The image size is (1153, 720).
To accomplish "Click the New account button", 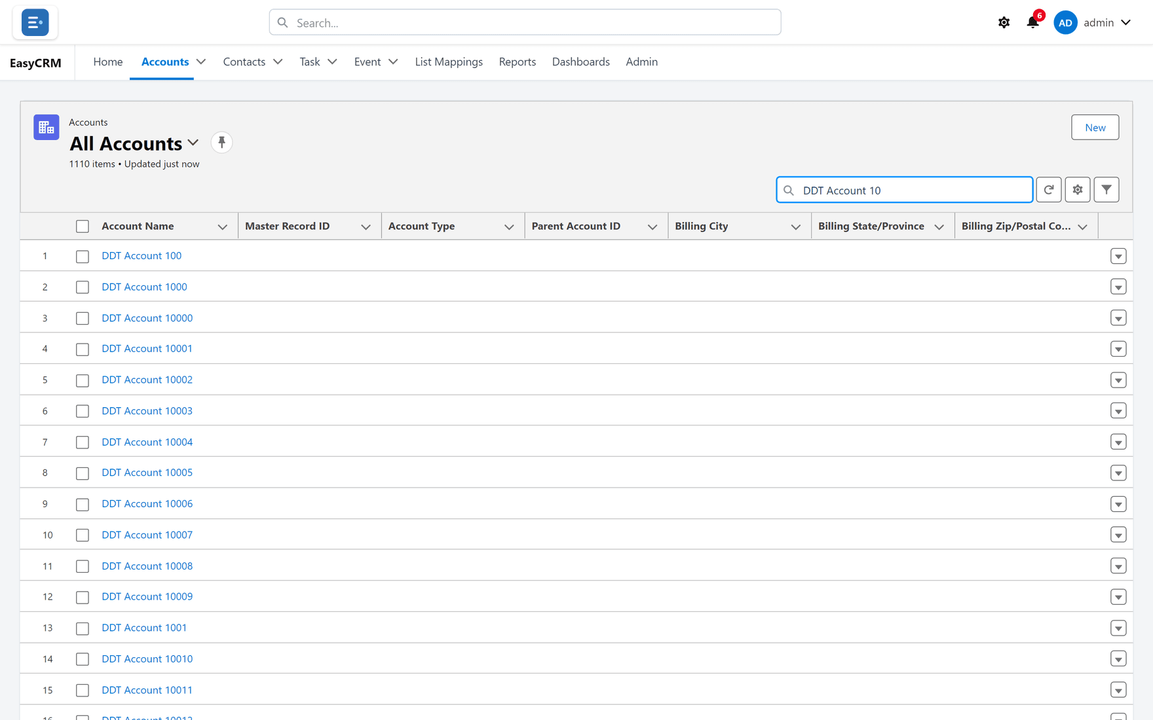I will (x=1095, y=127).
